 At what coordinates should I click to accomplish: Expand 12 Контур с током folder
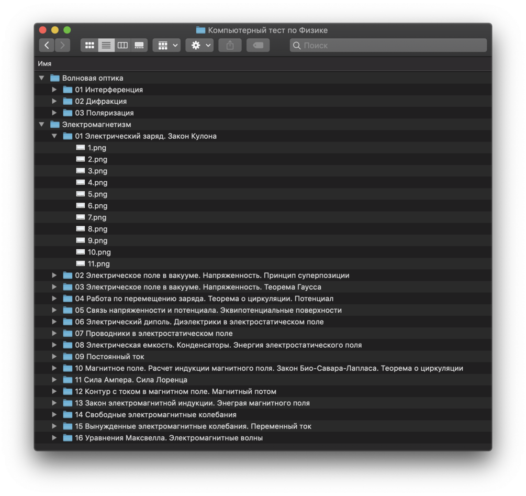click(54, 391)
